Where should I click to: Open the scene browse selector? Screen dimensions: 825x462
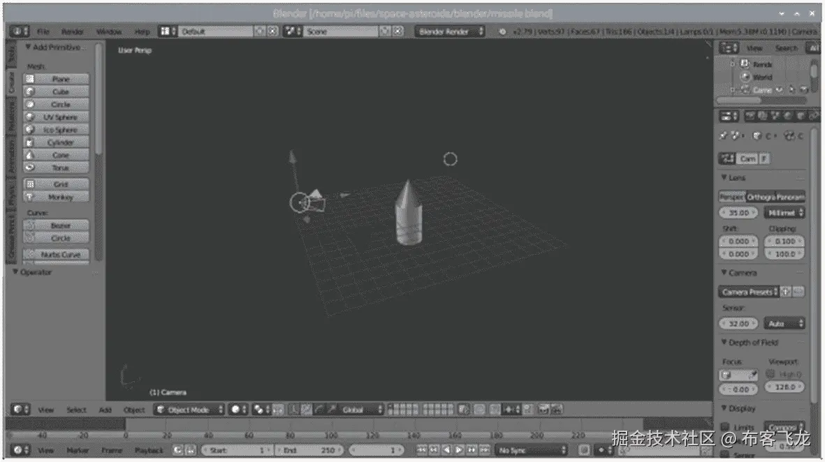point(293,31)
